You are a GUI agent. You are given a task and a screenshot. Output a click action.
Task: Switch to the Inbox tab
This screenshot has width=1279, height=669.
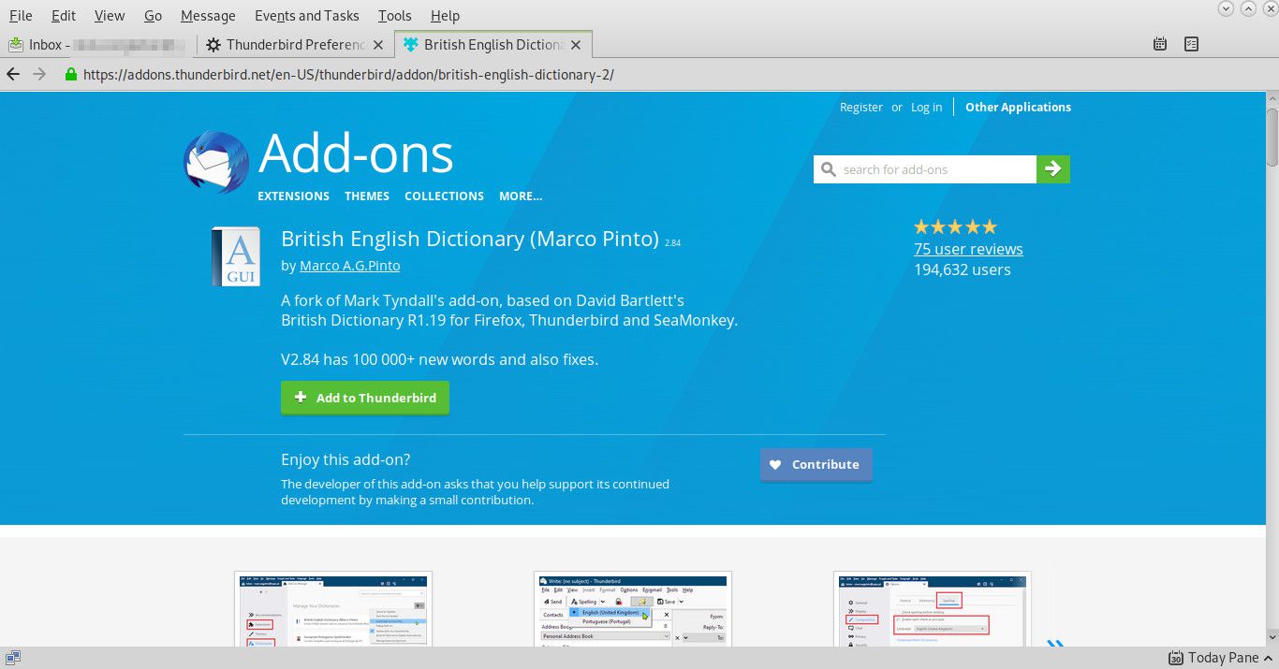point(98,45)
